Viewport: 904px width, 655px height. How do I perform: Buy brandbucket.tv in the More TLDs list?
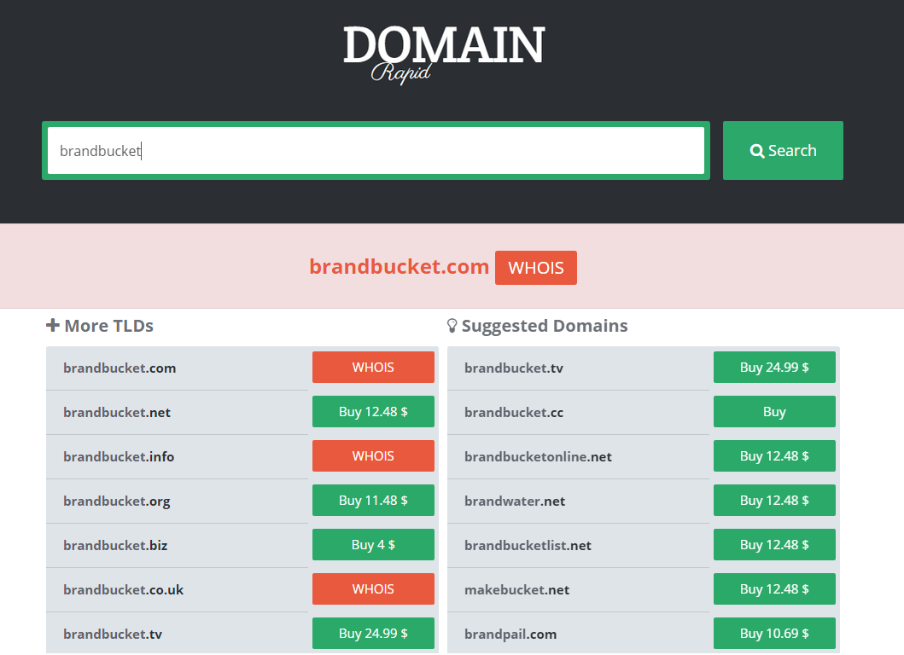coord(373,633)
